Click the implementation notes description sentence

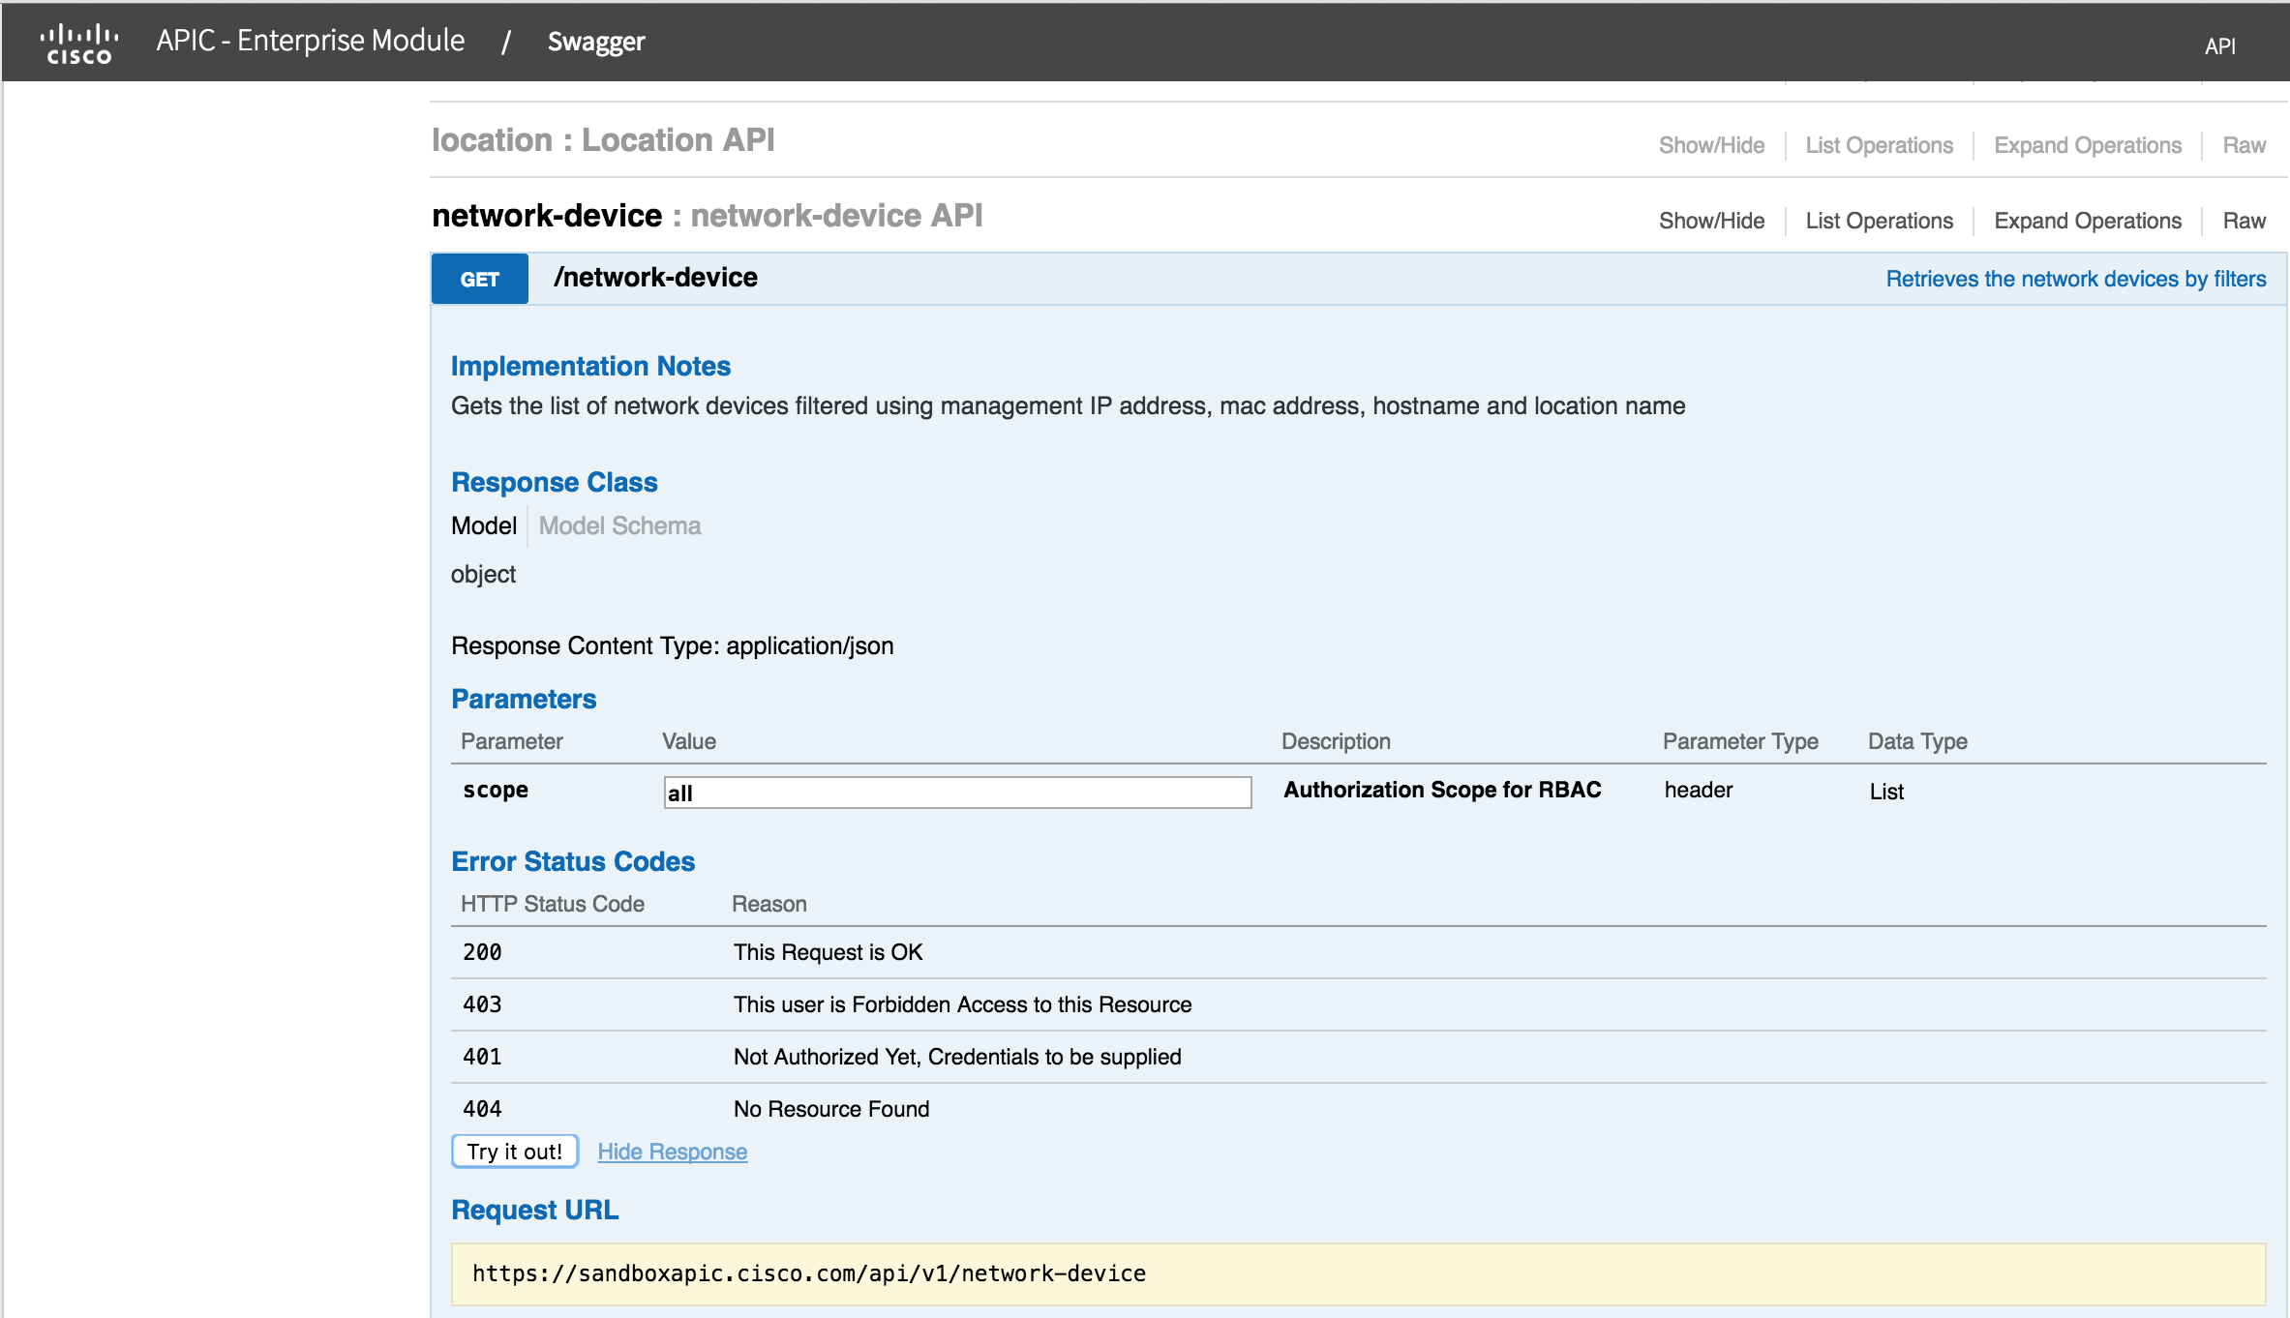1068,405
